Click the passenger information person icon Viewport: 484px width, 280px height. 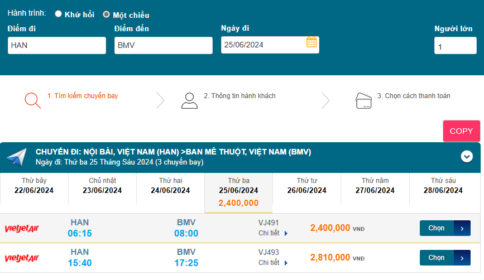tap(190, 100)
